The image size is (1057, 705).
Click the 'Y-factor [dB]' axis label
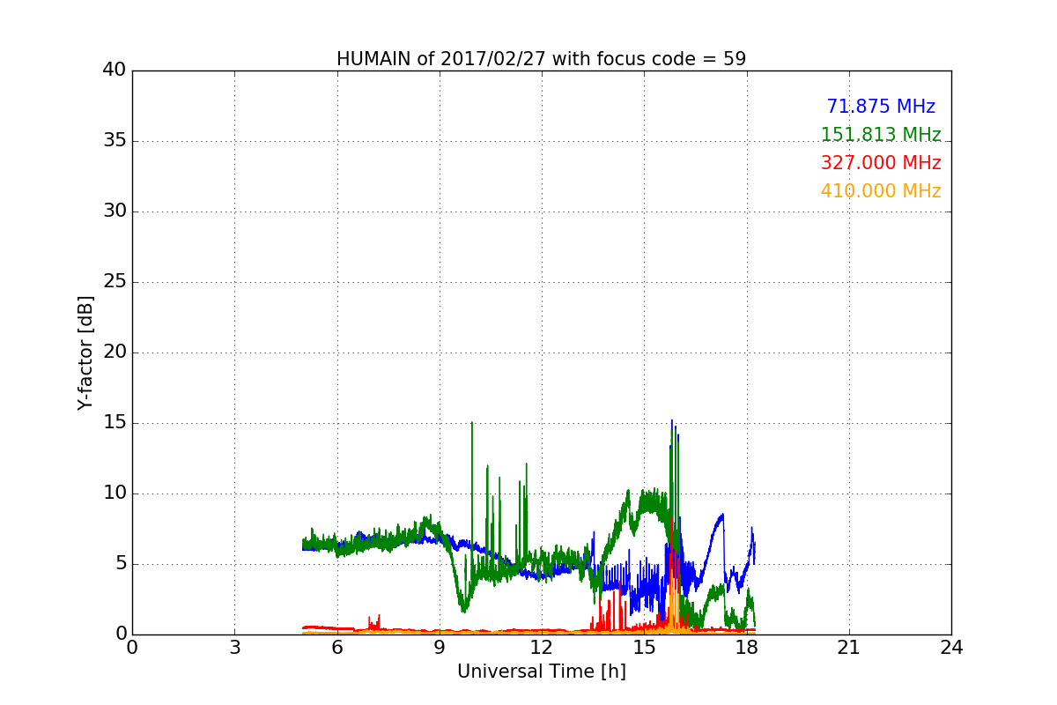[85, 352]
